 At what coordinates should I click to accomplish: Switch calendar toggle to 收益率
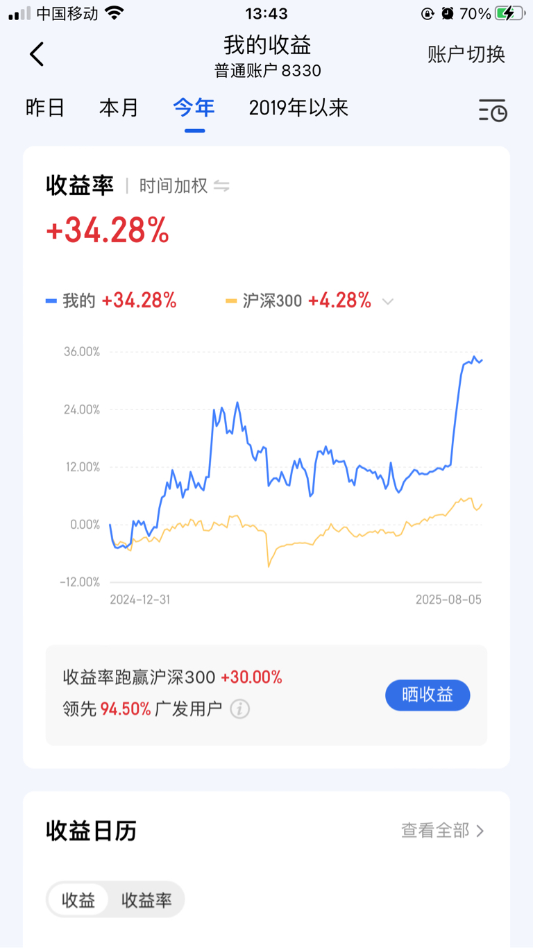(146, 900)
